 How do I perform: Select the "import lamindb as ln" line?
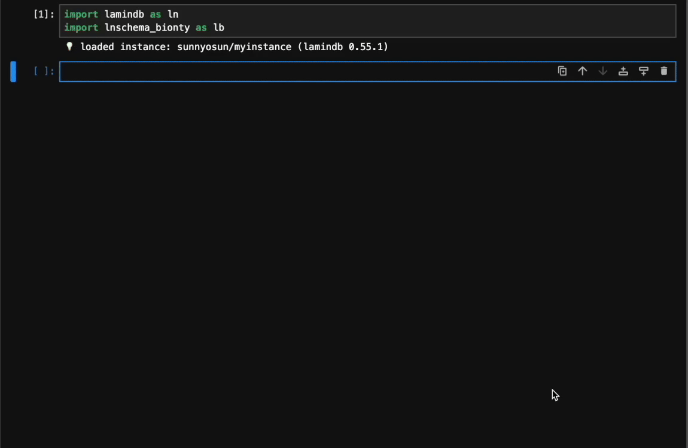point(121,14)
